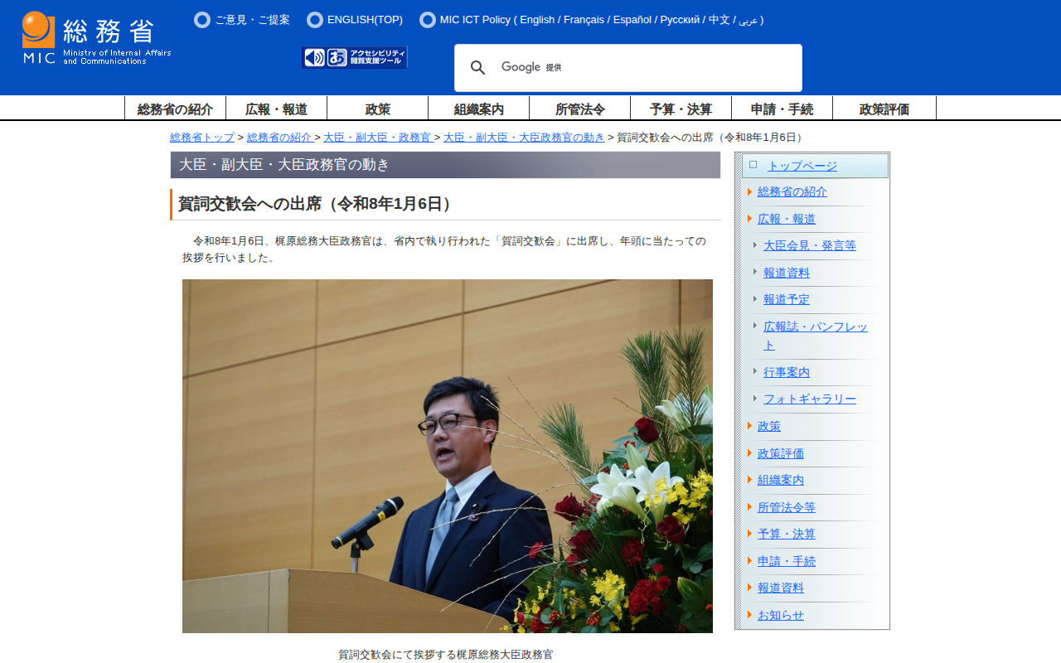Image resolution: width=1061 pixels, height=663 pixels.
Task: Open 大臣会見・発言等 in the sidebar
Action: [809, 245]
